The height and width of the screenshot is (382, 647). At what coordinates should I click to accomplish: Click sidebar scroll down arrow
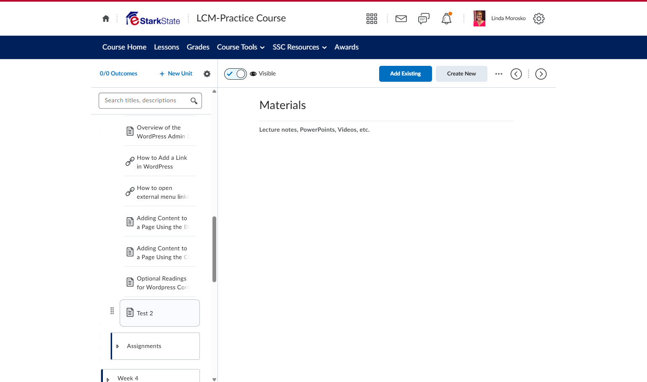pos(214,379)
